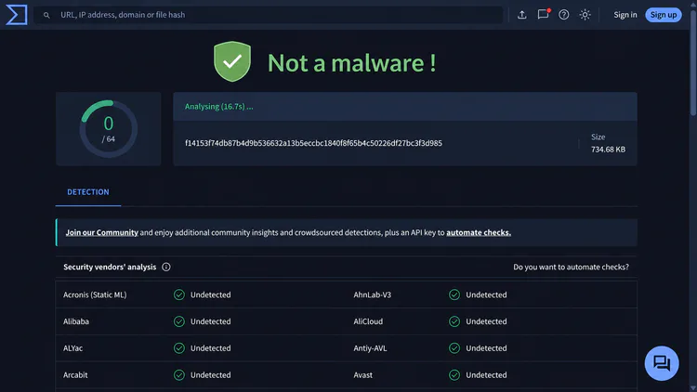Click the Sign in link
This screenshot has height=392, width=697.
(x=625, y=15)
